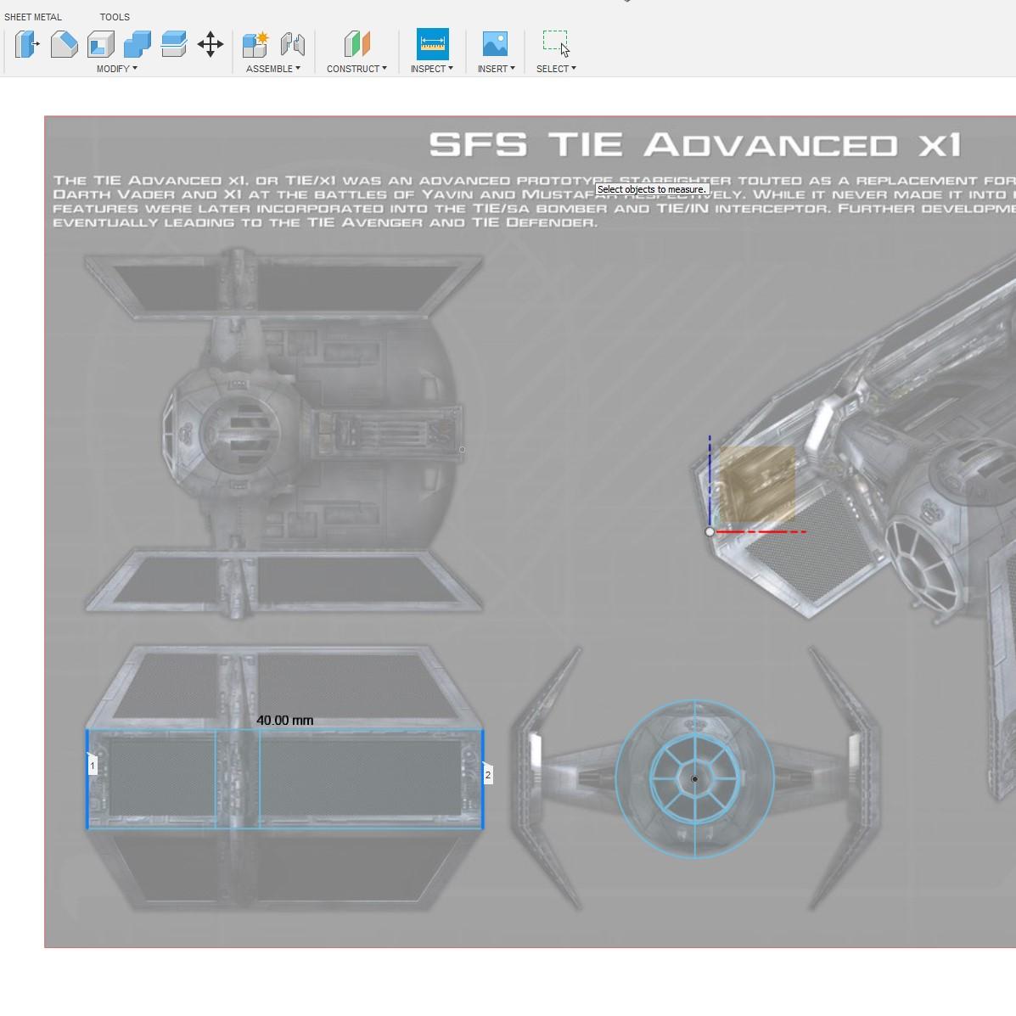Click the Select marquee icon
The height and width of the screenshot is (1016, 1016).
555,41
